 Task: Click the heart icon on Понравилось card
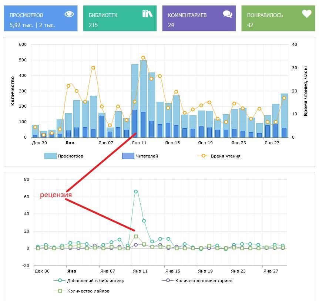[x=306, y=14]
